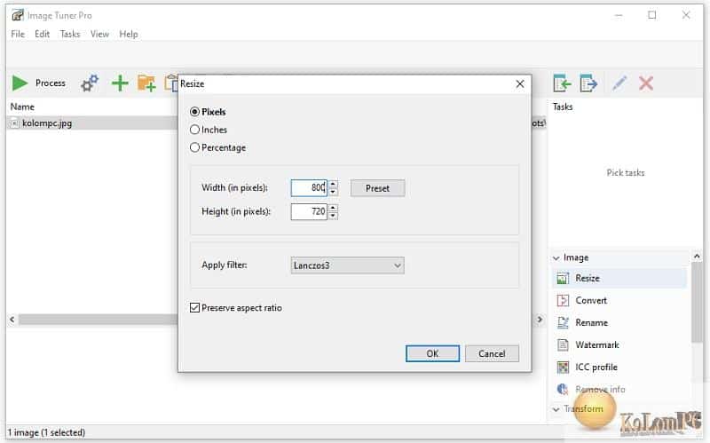Click the Remove info task icon
Image resolution: width=710 pixels, height=443 pixels.
coord(563,389)
